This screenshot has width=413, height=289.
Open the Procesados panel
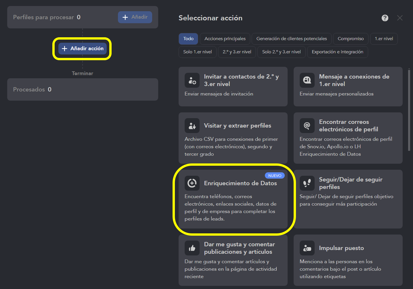point(83,89)
